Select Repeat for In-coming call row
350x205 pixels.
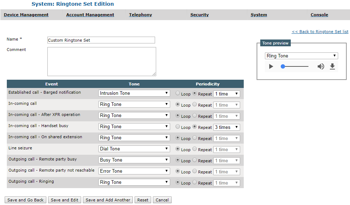click(195, 104)
